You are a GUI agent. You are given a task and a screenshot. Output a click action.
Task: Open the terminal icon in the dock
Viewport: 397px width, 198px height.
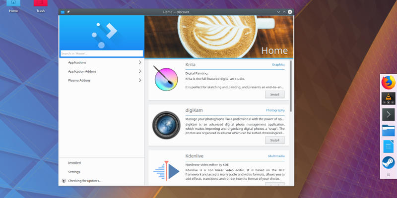click(389, 115)
